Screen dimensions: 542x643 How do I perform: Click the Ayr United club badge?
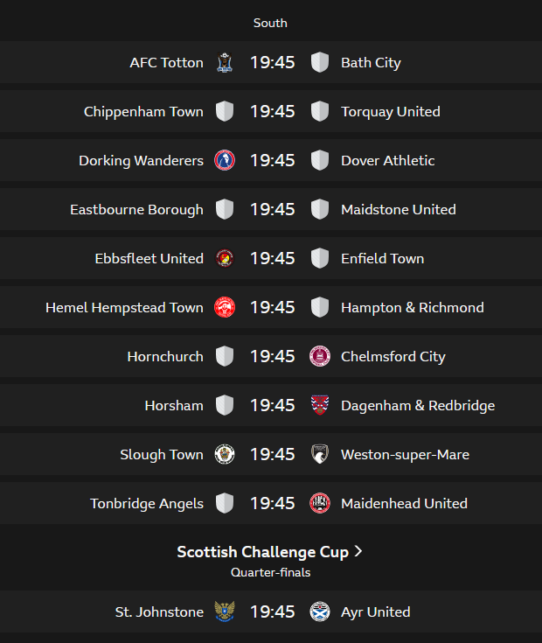click(x=320, y=612)
